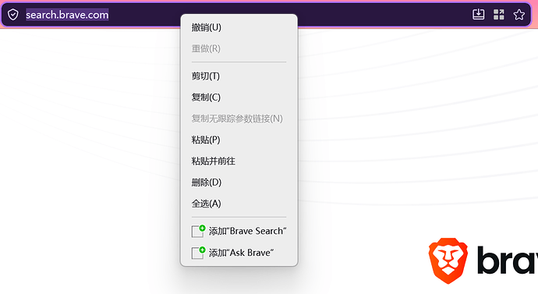Screen dimensions: 538x294
Task: Click the Brave Shields icon in address bar
Action: pos(13,15)
